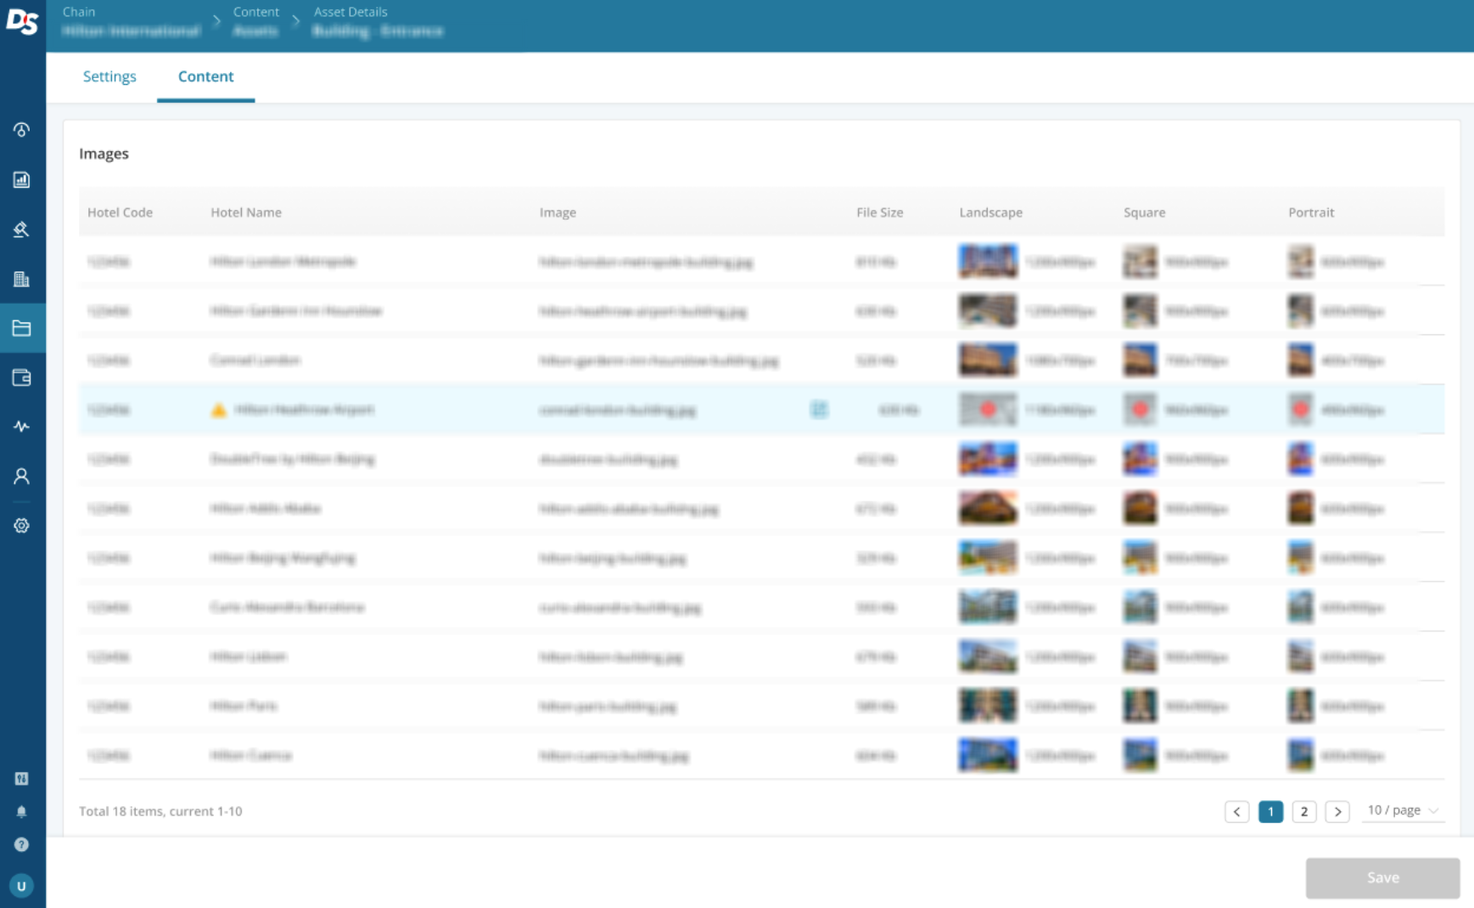The image size is (1474, 908).
Task: Open landscape thumbnail for DoubleTree by Hilton Beijing
Action: (988, 459)
